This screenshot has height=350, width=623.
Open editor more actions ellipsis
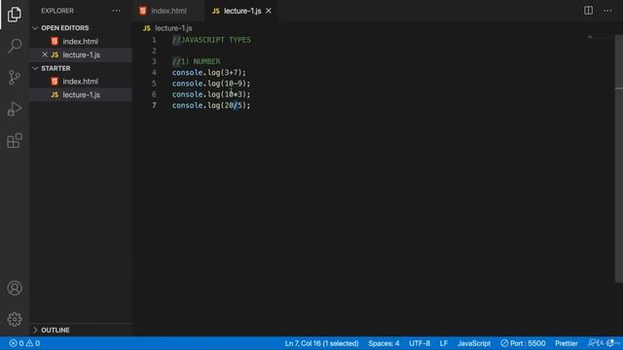click(607, 11)
